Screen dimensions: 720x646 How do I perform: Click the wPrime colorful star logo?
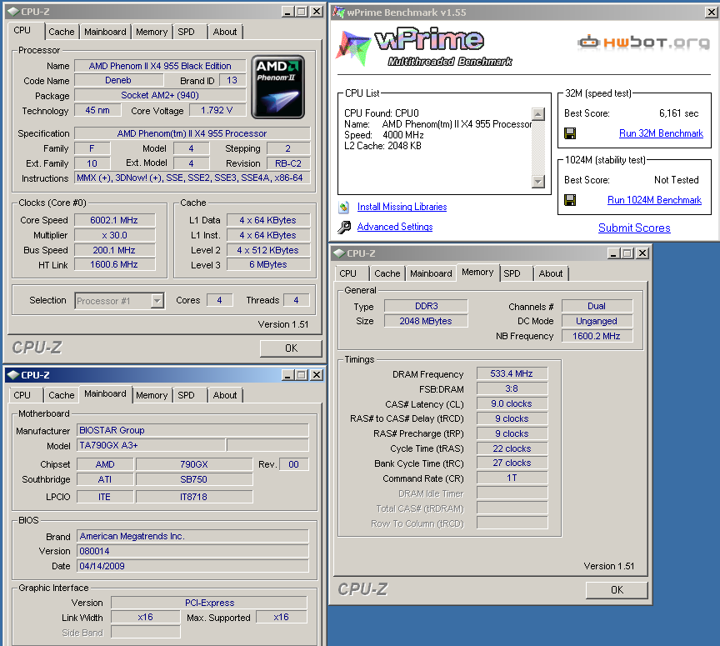tap(352, 48)
